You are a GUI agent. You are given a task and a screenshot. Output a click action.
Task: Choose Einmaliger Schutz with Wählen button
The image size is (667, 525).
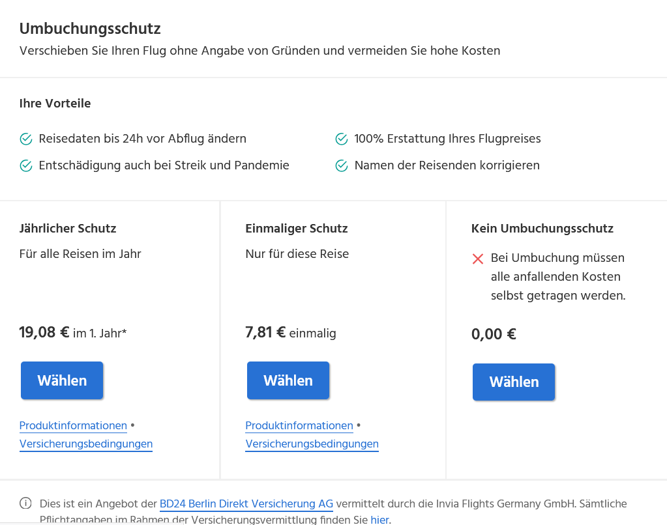(288, 380)
